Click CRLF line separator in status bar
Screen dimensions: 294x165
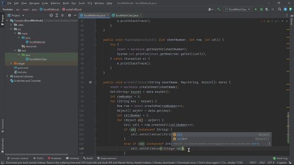262,163
